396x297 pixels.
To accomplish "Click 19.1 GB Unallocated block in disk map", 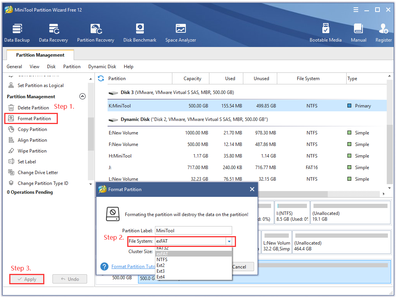I will click(351, 213).
